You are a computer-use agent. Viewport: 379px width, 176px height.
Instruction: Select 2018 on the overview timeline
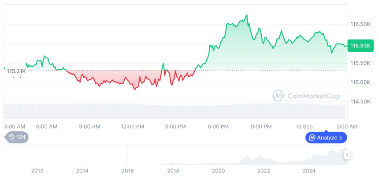coord(173,170)
